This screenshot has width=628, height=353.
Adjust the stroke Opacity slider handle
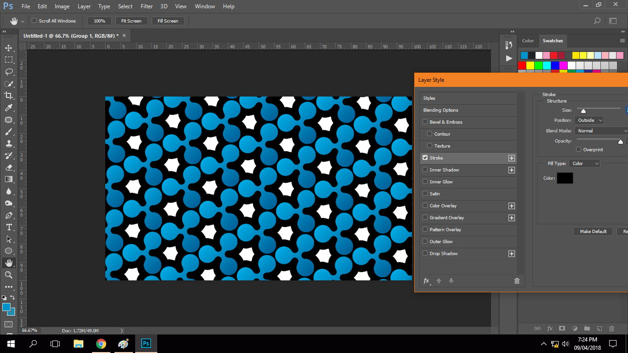pos(621,142)
